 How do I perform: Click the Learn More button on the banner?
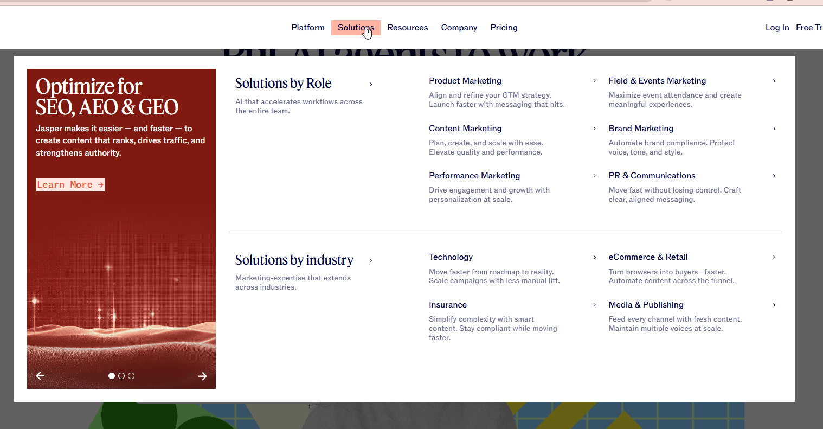[70, 185]
